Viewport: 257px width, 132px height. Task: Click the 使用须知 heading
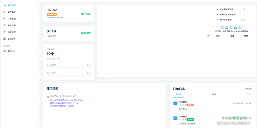click(x=52, y=89)
